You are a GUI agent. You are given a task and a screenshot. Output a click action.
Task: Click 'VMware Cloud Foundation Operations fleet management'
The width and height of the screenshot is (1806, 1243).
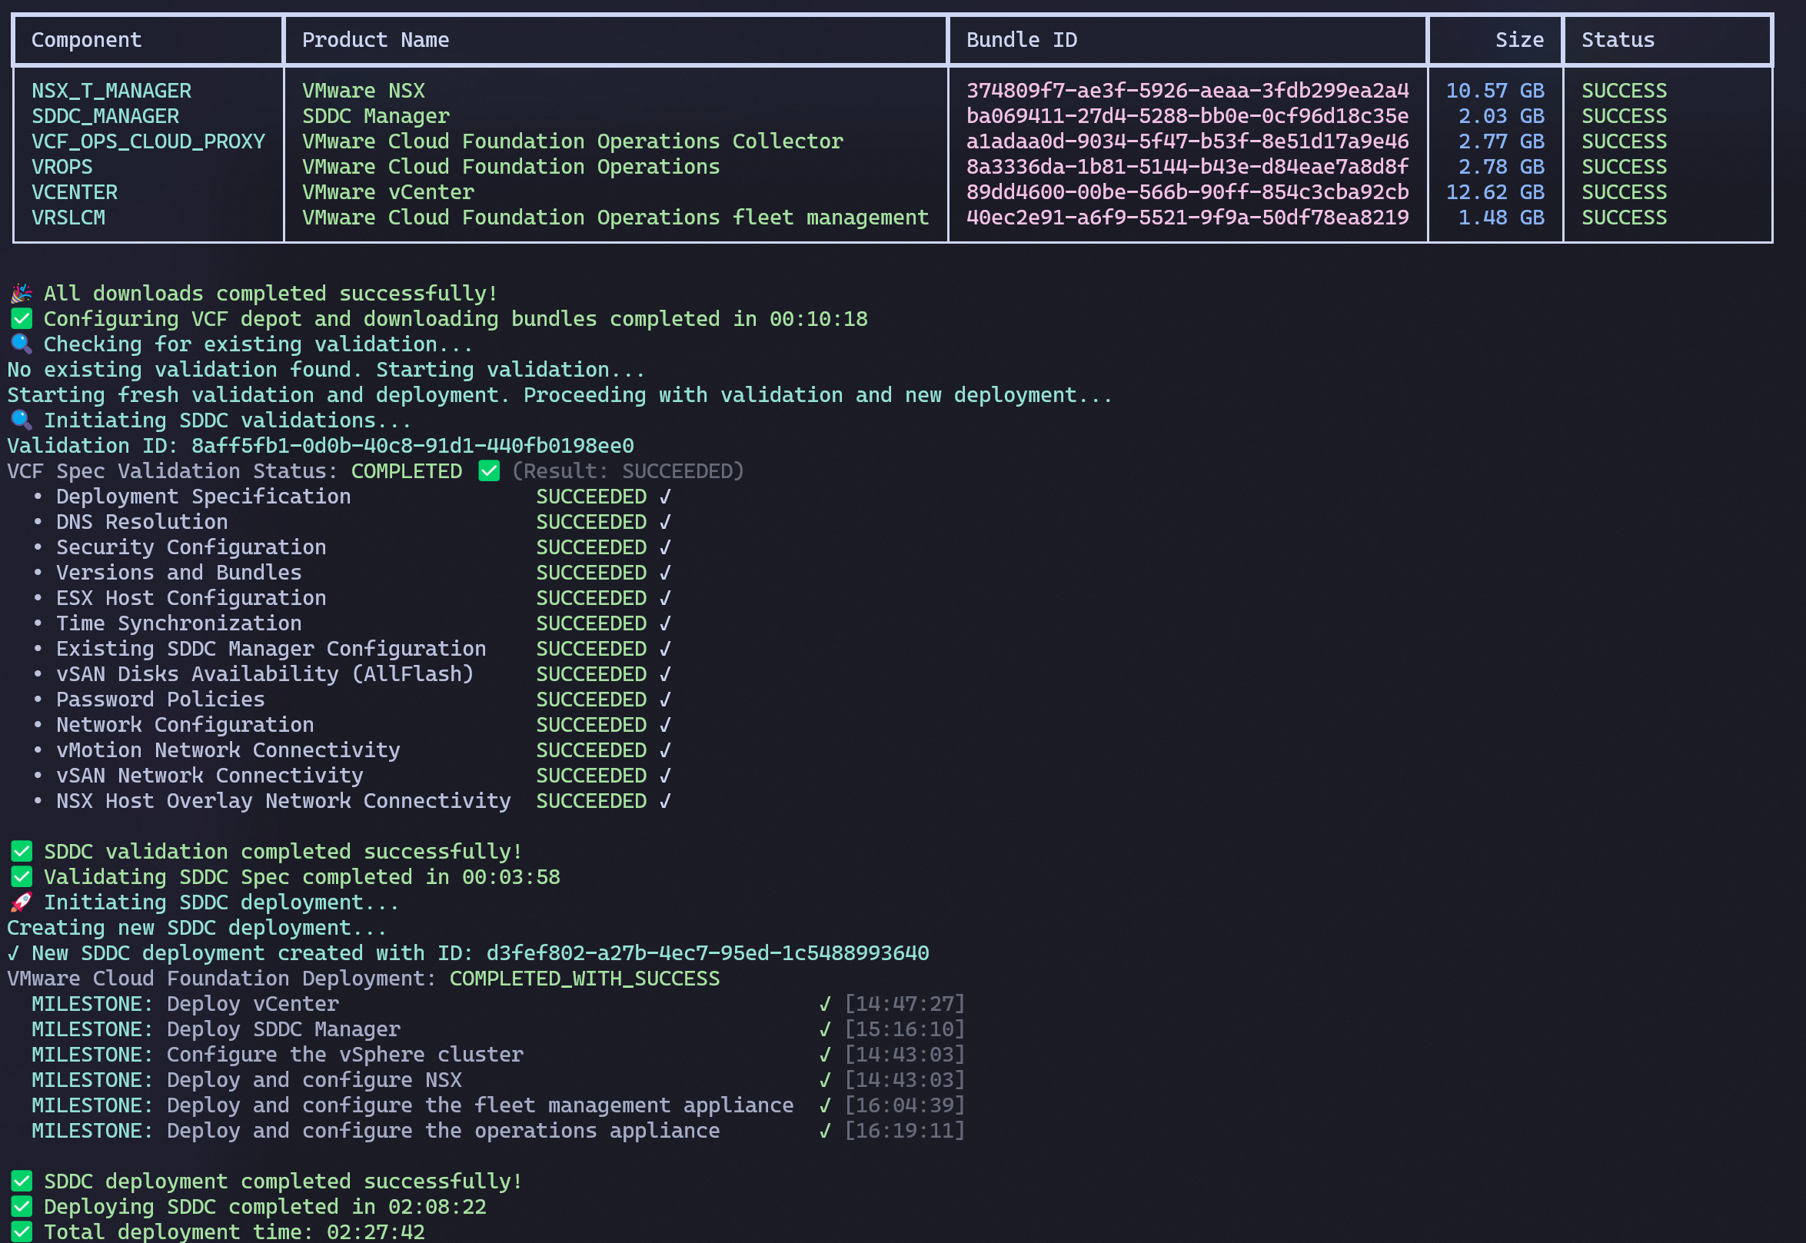[615, 218]
